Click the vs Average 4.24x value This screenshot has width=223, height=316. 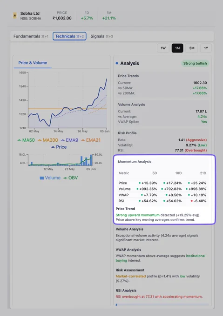(x=202, y=117)
